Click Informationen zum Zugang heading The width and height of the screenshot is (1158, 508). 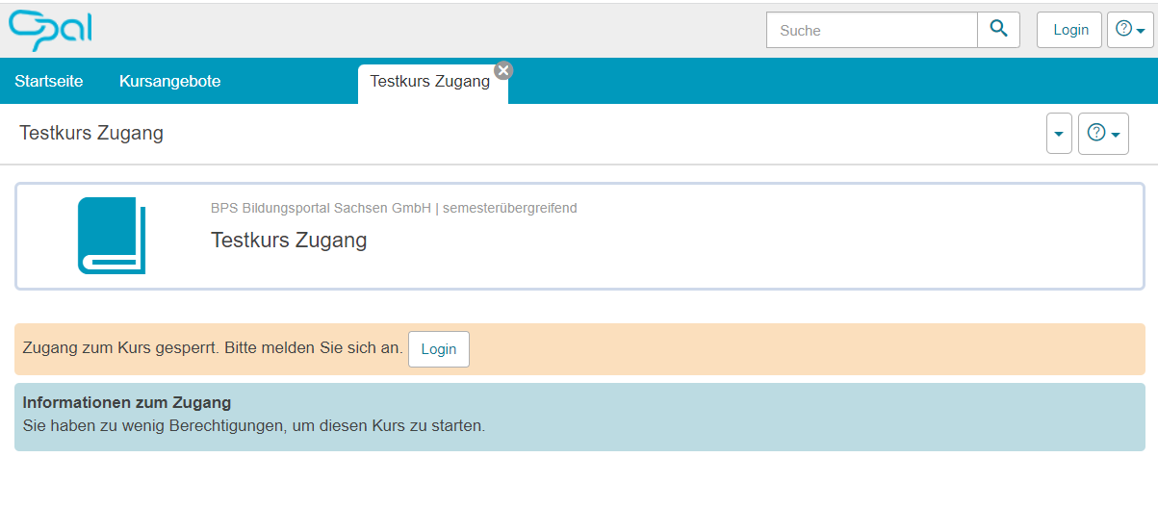(x=127, y=403)
